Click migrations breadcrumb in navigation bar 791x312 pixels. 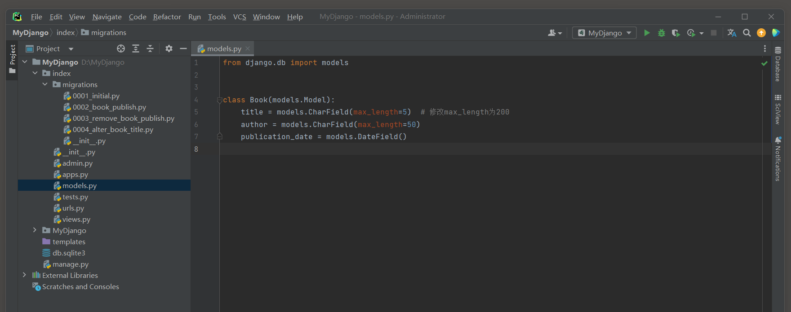(x=104, y=33)
